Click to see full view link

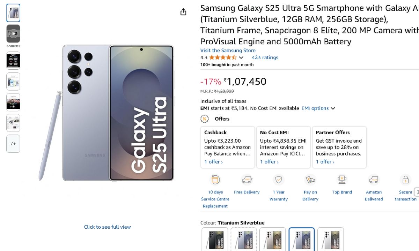tap(107, 227)
